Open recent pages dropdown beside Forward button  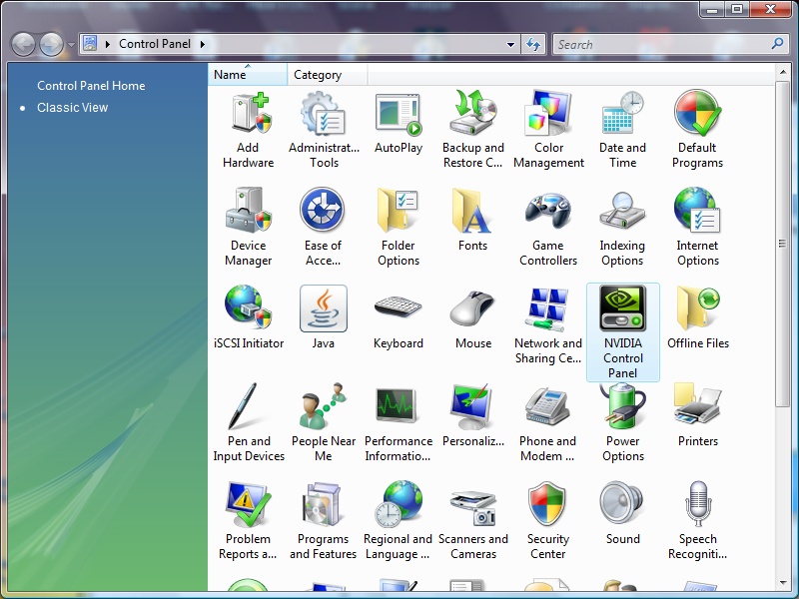click(x=71, y=46)
